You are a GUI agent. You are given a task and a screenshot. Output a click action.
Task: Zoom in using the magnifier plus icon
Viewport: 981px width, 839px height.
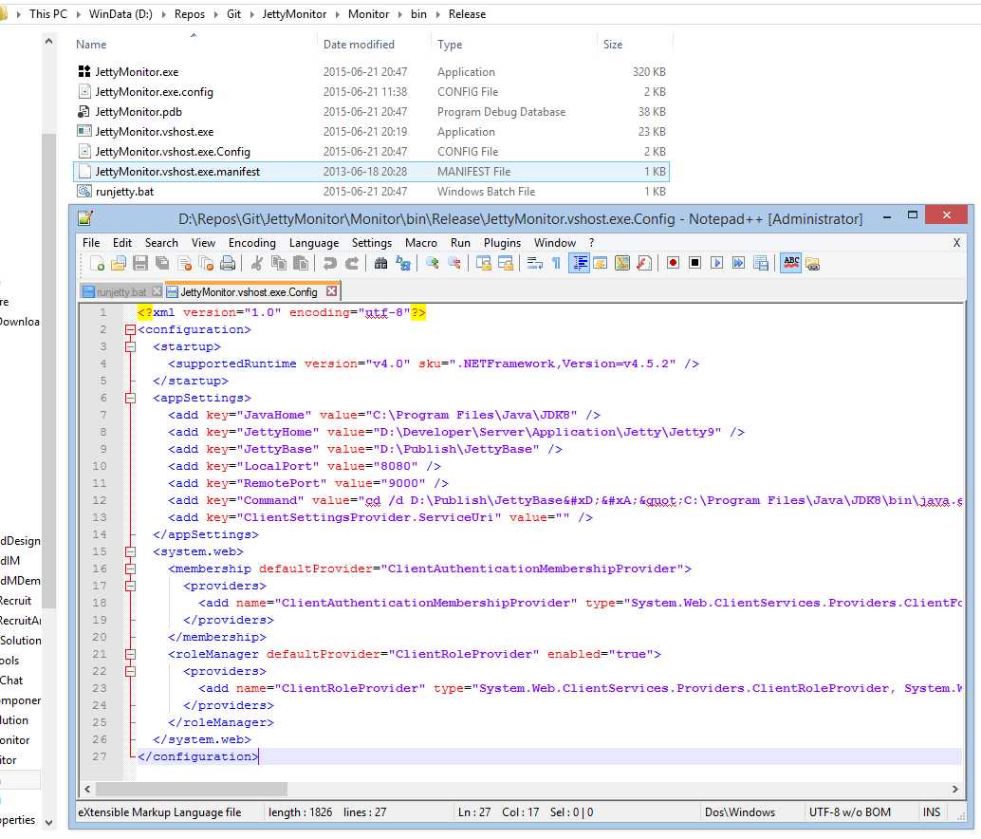point(432,264)
